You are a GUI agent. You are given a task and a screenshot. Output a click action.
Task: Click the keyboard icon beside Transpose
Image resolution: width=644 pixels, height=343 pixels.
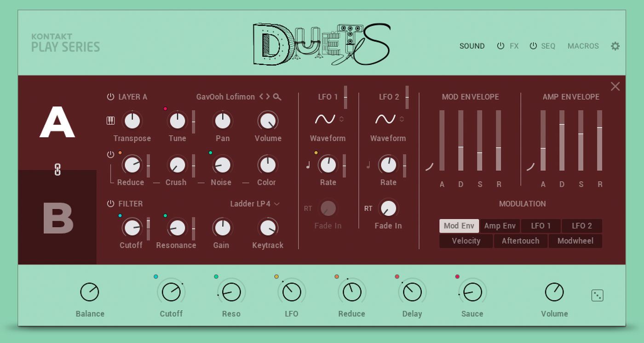click(x=110, y=121)
